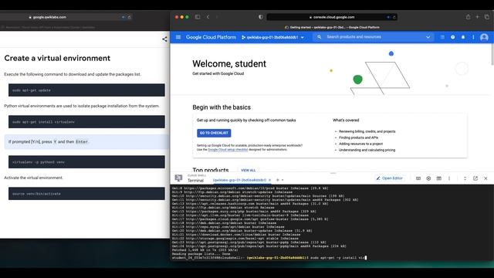This screenshot has height=278, width=494.
Task: Open the Safari share button
Action: coord(469,17)
